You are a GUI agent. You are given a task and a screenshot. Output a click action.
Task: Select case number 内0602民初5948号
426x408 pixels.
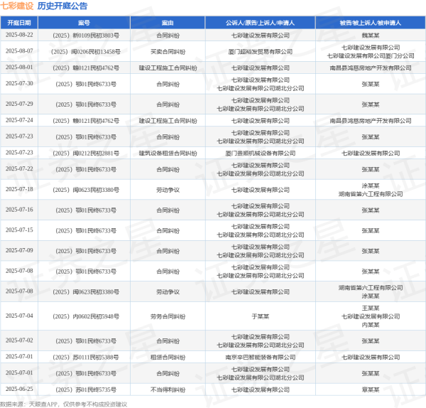[x=86, y=316]
